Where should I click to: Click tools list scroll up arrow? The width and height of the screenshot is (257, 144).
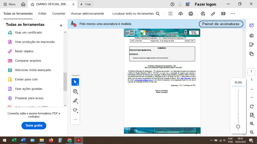coord(65,32)
